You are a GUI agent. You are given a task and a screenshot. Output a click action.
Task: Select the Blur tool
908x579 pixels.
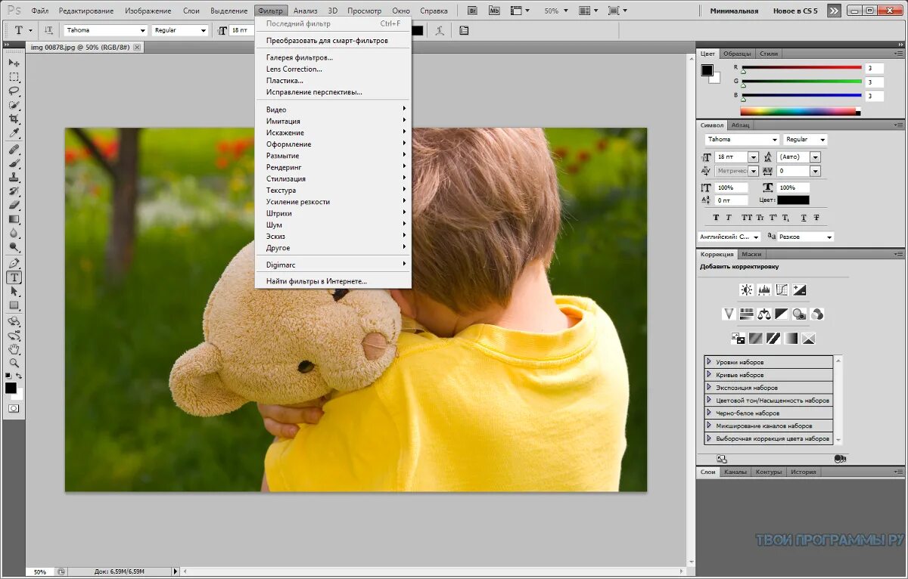pos(14,233)
